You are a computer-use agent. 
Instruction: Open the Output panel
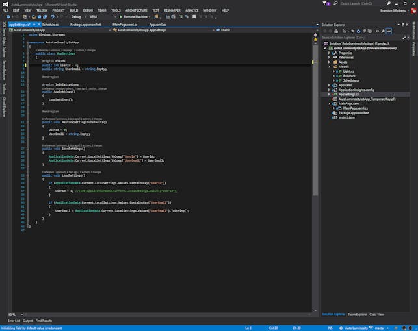(x=27, y=321)
